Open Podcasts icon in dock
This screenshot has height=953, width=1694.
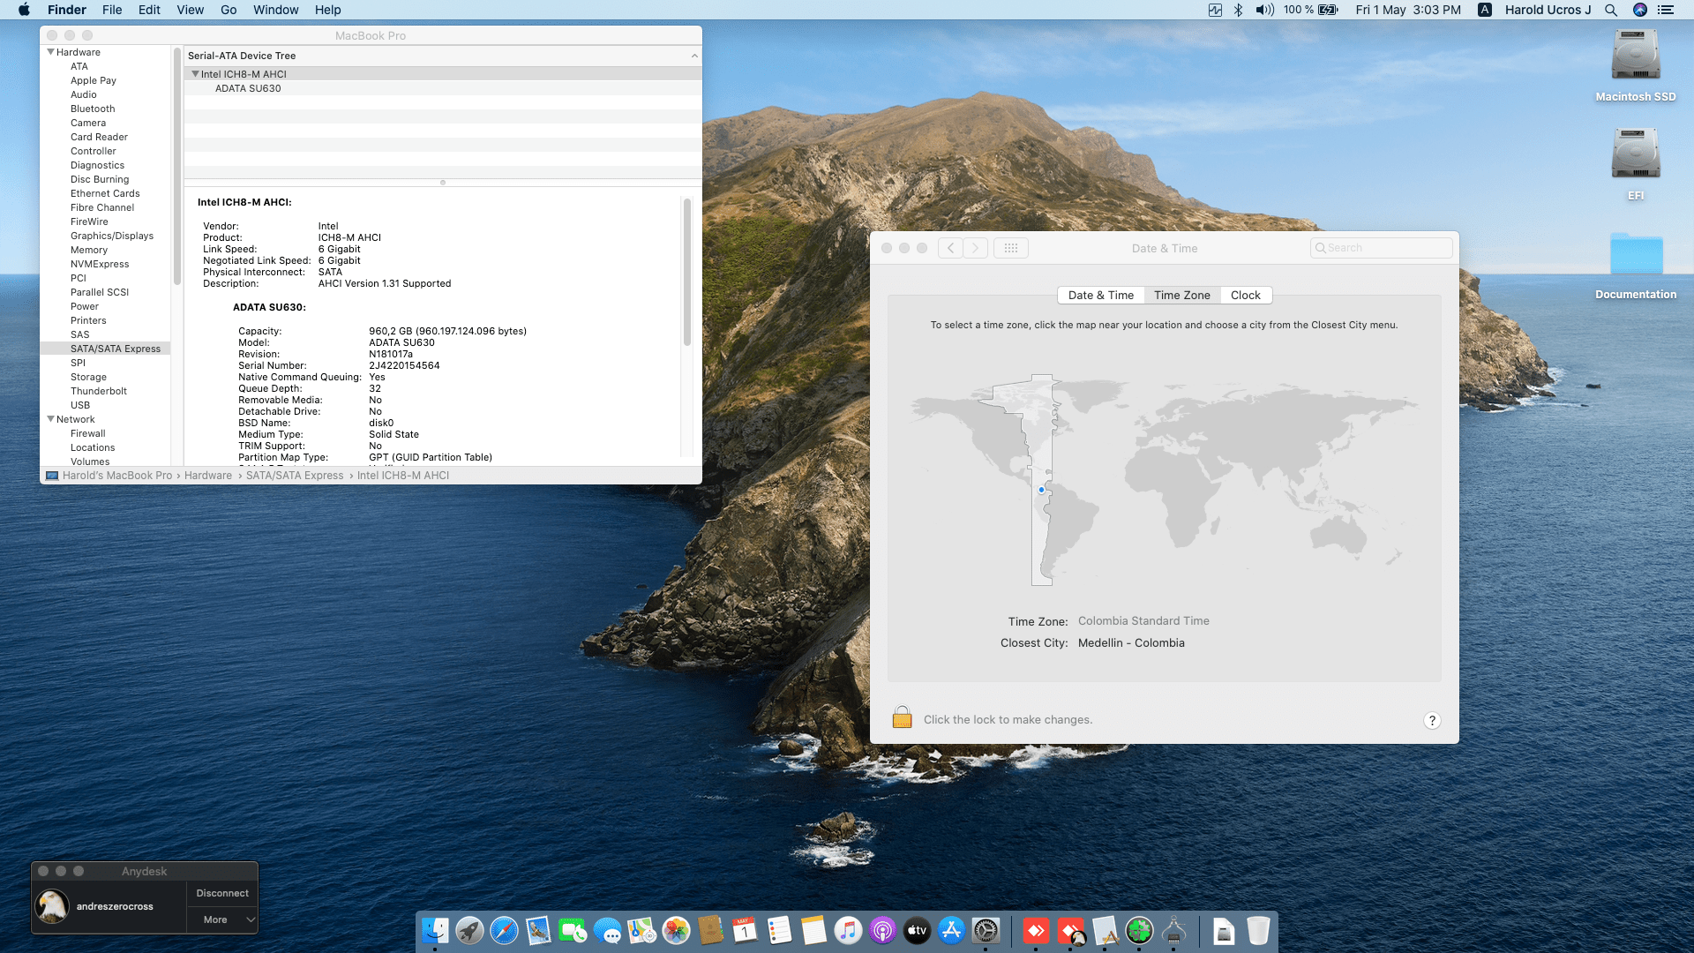tap(882, 930)
